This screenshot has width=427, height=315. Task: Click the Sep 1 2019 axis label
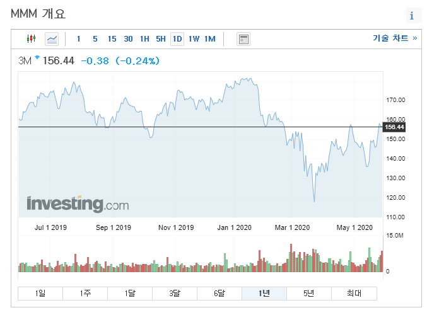(x=114, y=227)
